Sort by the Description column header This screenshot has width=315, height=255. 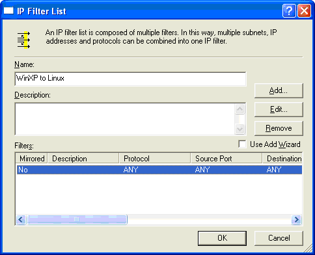click(83, 158)
